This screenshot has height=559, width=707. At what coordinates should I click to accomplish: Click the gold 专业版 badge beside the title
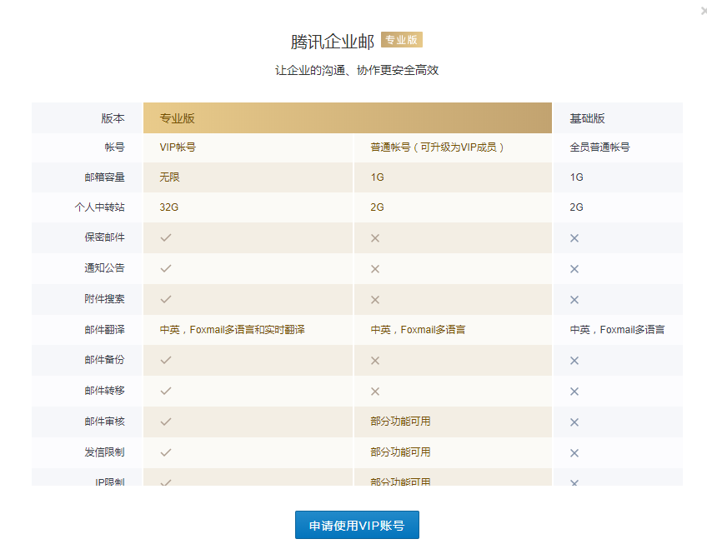tap(402, 39)
